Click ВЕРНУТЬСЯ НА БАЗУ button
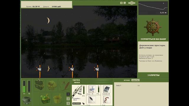The height and width of the screenshot is (106, 189). (153, 39)
